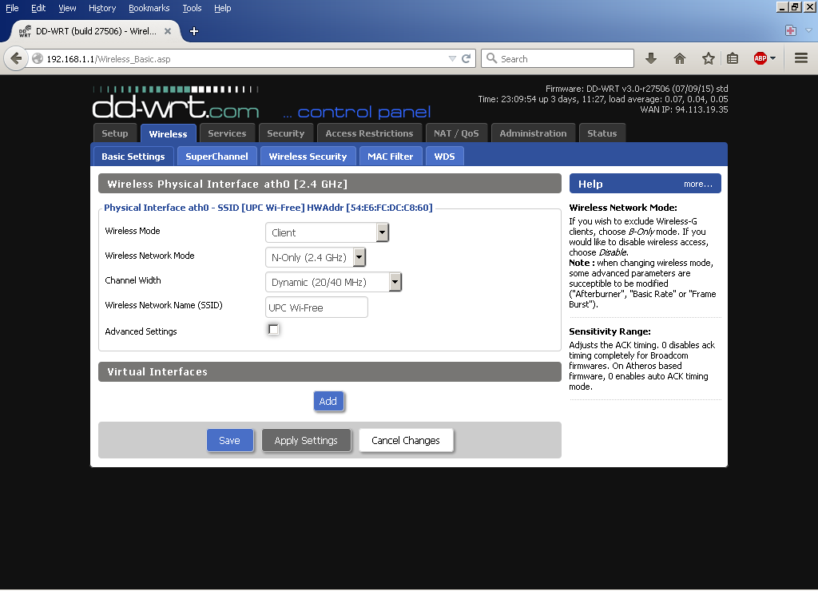Click the Apply Settings button
818x591 pixels.
tap(306, 440)
